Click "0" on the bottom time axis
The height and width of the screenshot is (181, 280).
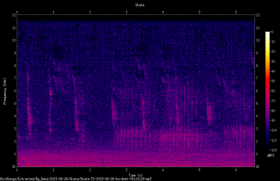17,170
